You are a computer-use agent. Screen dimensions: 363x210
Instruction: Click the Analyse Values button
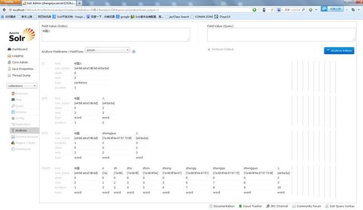[339, 50]
